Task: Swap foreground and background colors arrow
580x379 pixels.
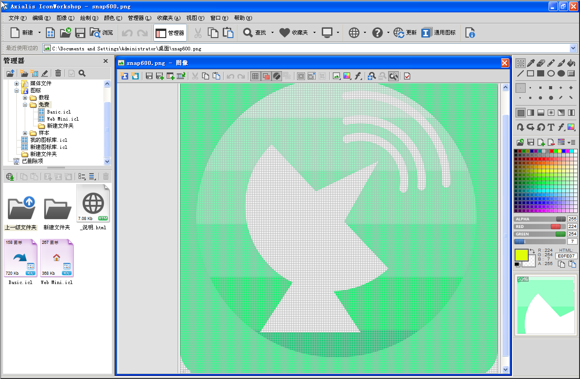Action: coord(533,252)
